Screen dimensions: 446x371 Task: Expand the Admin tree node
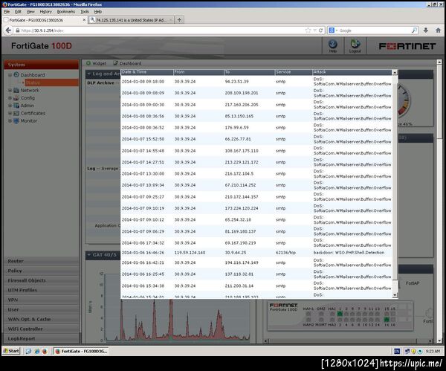10,106
